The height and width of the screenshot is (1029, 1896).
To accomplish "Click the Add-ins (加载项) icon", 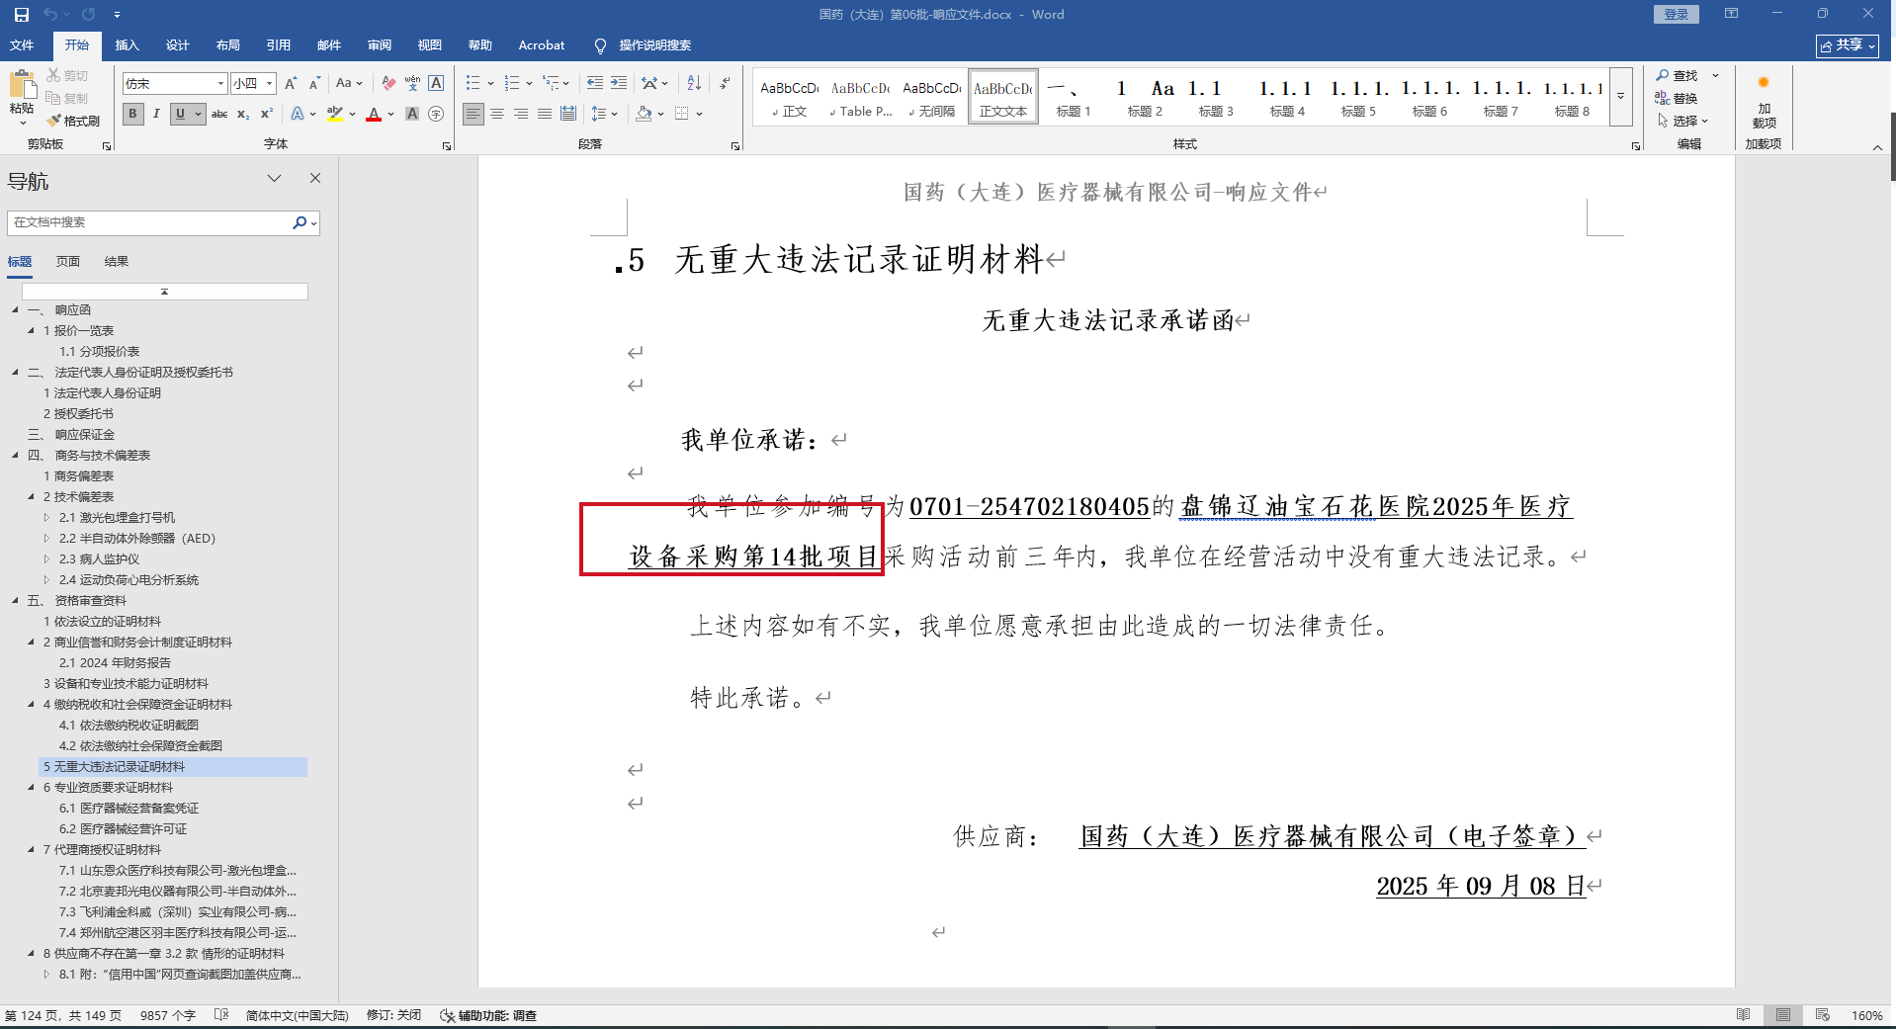I will (x=1764, y=101).
